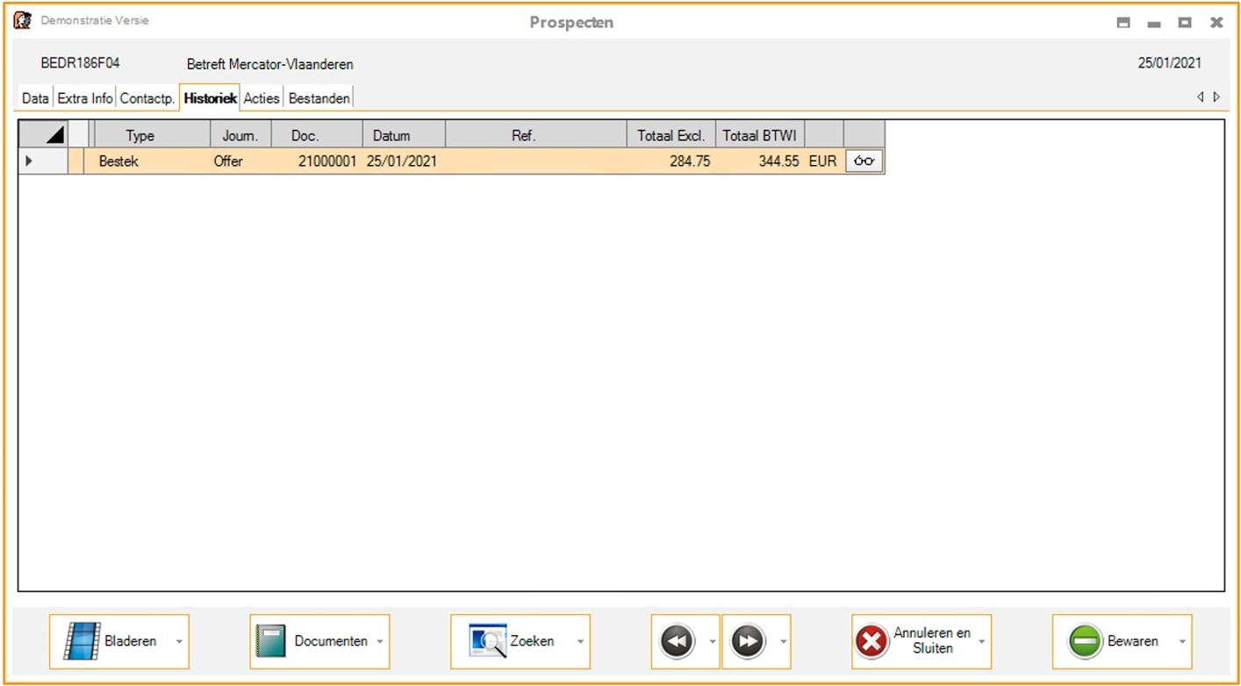Click the Mercator app icon in title bar
Viewport: 1241px width, 686px height.
click(x=23, y=21)
